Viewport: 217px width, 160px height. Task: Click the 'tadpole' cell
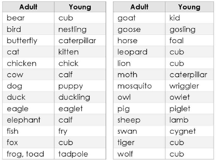pyautogui.click(x=80, y=154)
